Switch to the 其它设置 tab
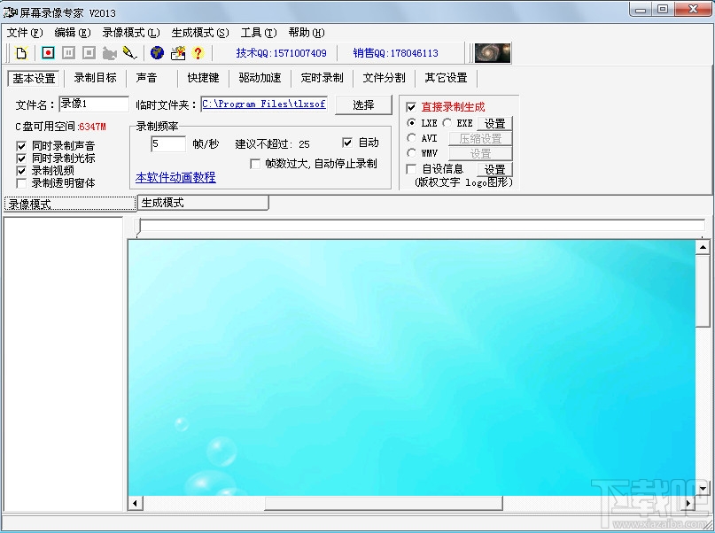This screenshot has height=533, width=715. click(446, 78)
